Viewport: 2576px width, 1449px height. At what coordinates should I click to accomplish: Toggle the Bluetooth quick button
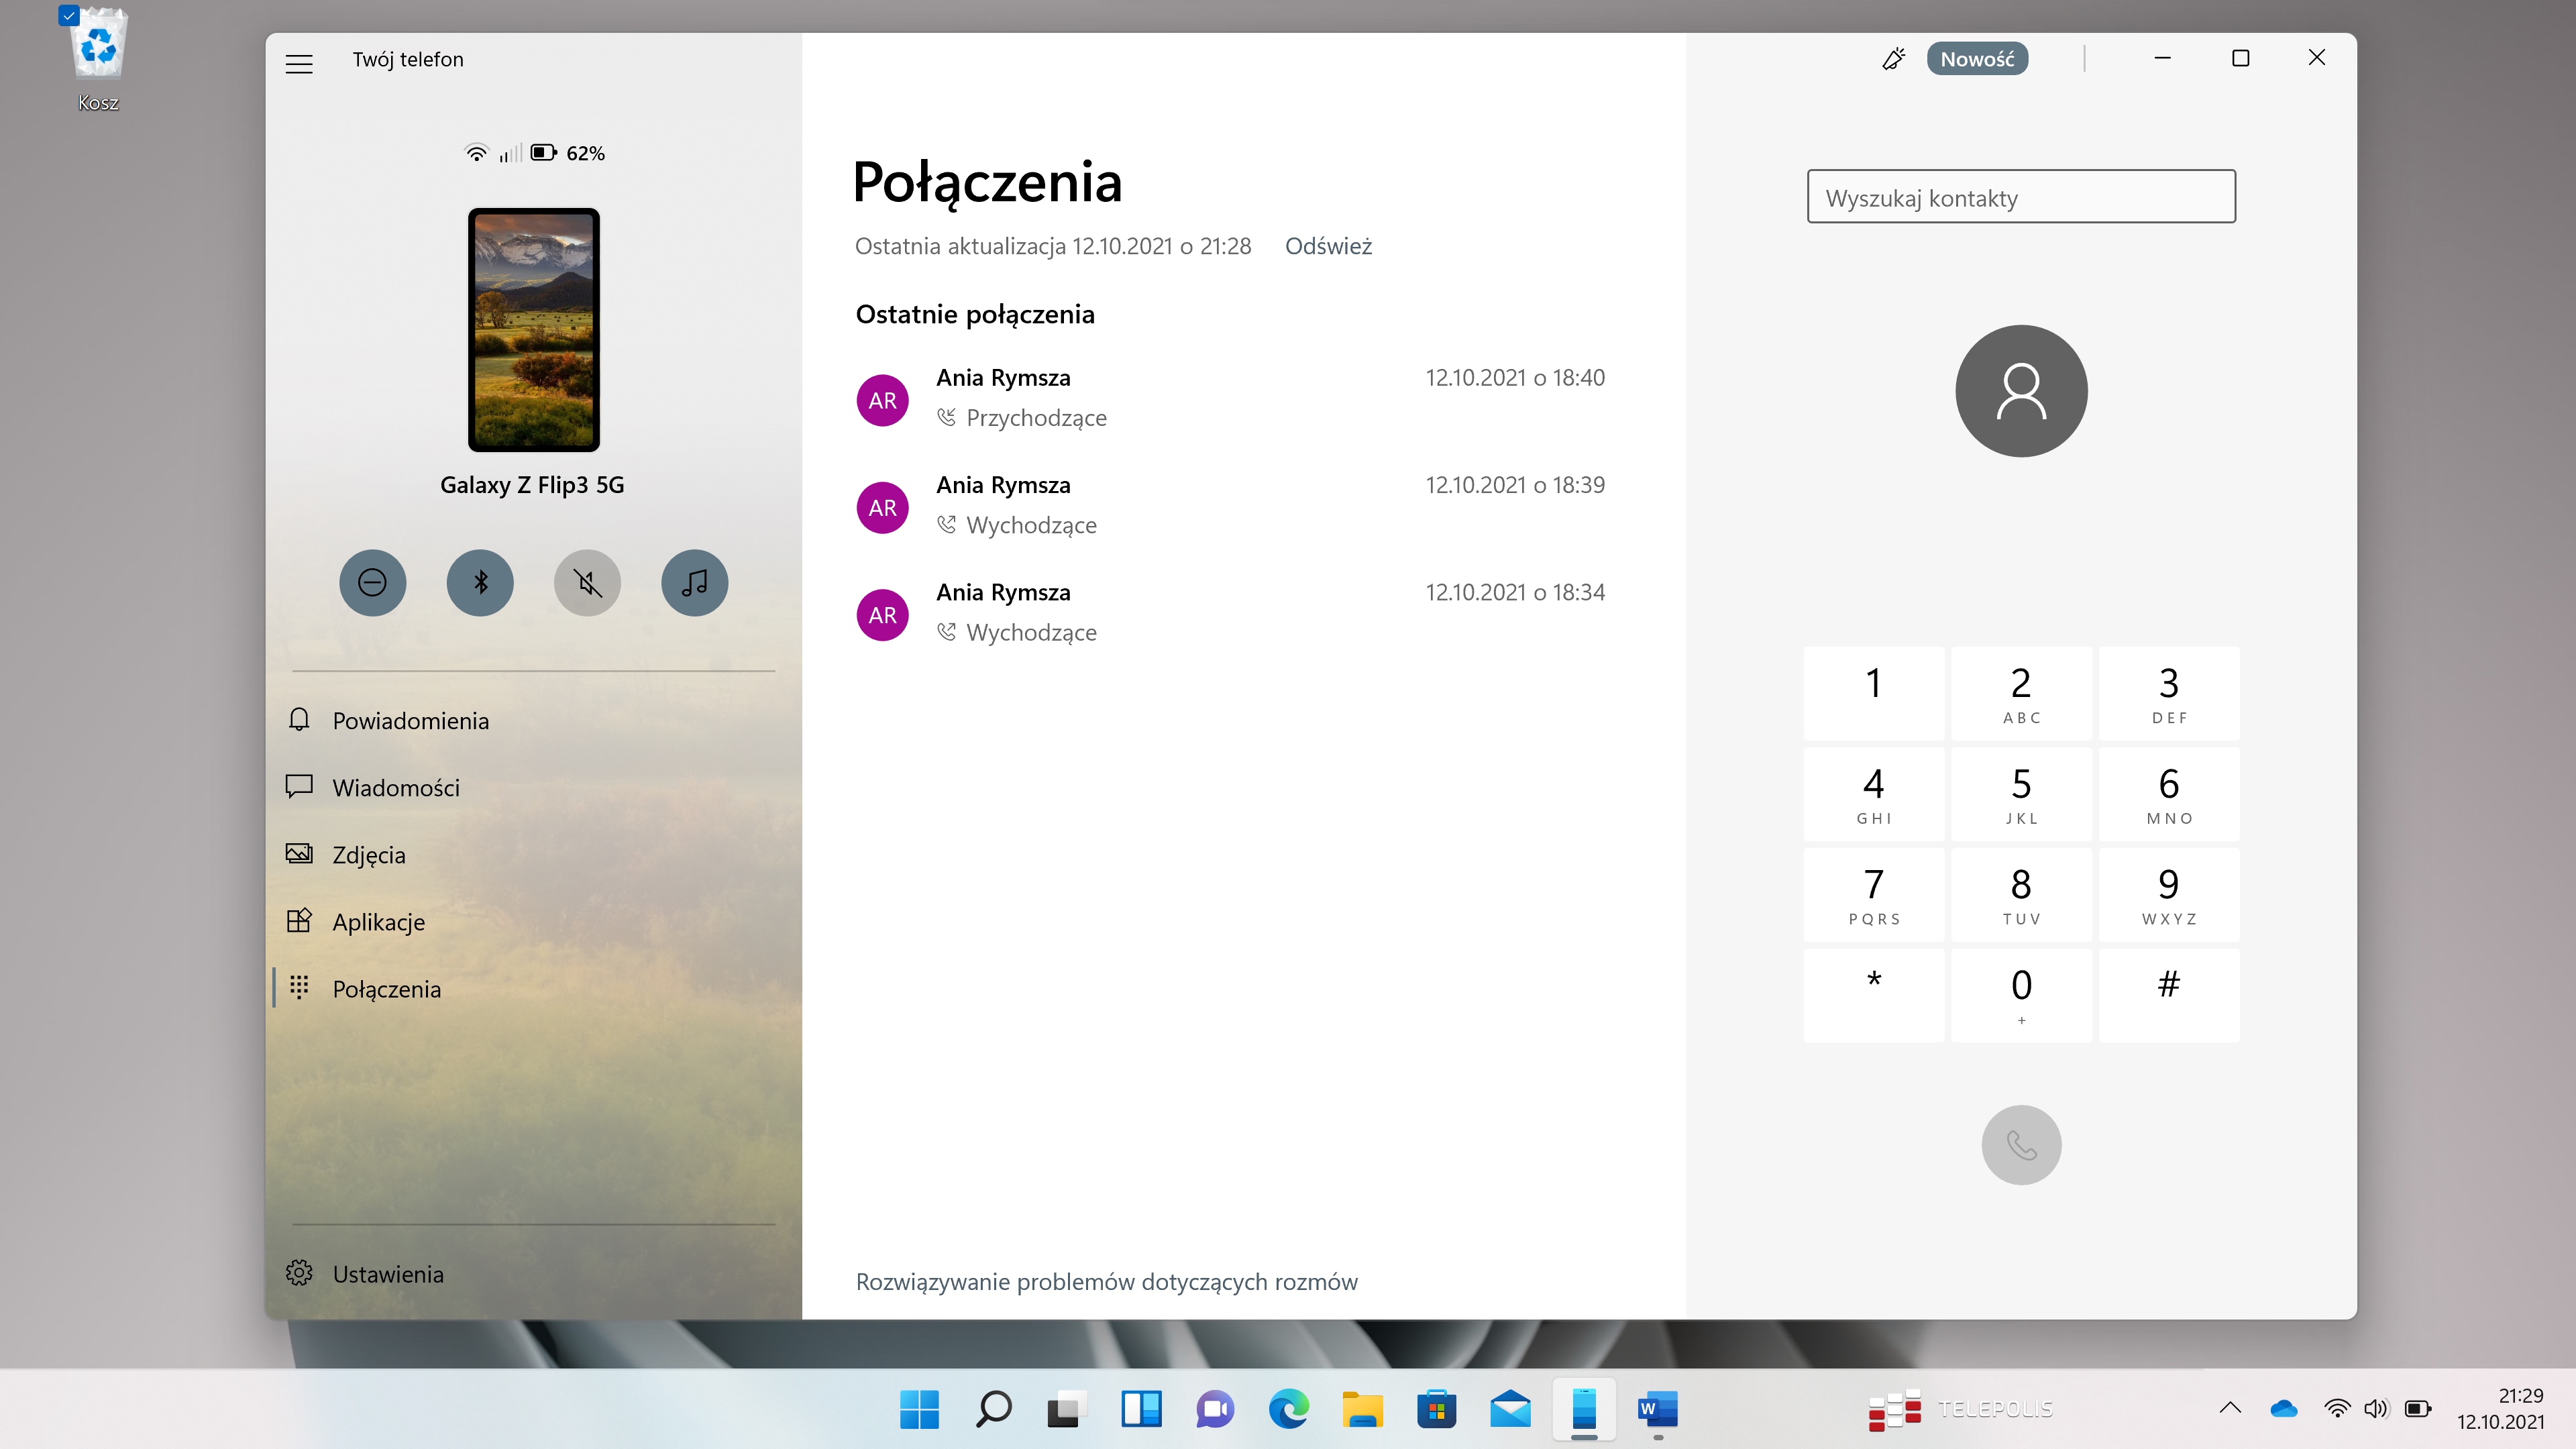(x=480, y=582)
